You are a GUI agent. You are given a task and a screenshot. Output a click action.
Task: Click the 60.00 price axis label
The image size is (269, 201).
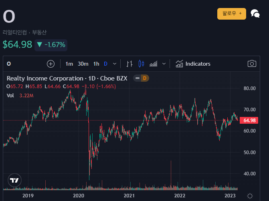pos(250,131)
